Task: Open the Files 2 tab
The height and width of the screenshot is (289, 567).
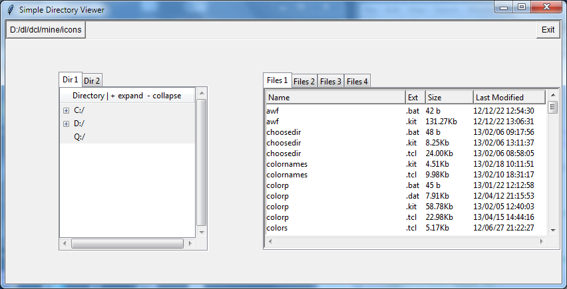Action: [304, 82]
